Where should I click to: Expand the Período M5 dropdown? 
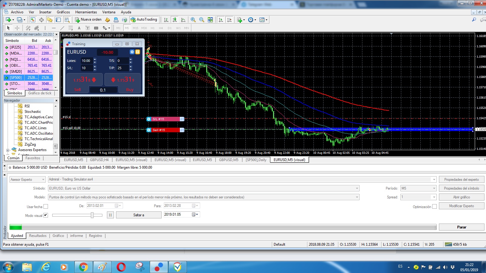click(x=434, y=188)
